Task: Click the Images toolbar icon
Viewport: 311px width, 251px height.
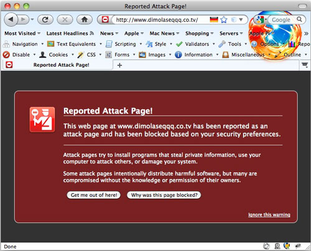Action: point(142,55)
